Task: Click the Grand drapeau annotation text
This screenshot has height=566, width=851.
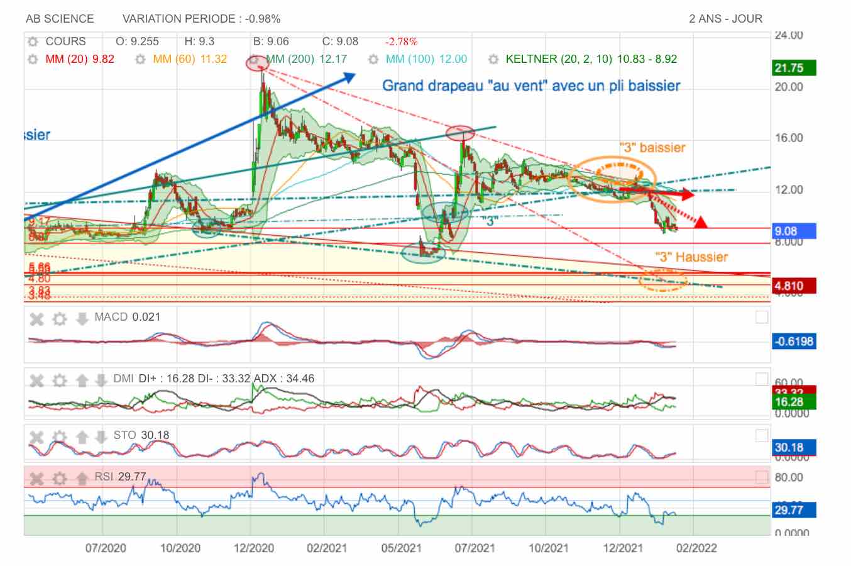Action: pyautogui.click(x=531, y=86)
